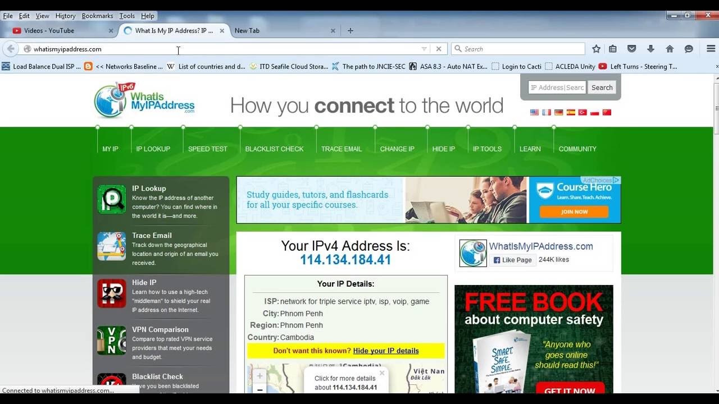Open the IP TOOLS navigation item

(x=487, y=149)
